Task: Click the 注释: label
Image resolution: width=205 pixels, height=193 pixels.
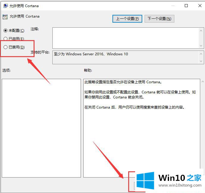Action: point(35,29)
